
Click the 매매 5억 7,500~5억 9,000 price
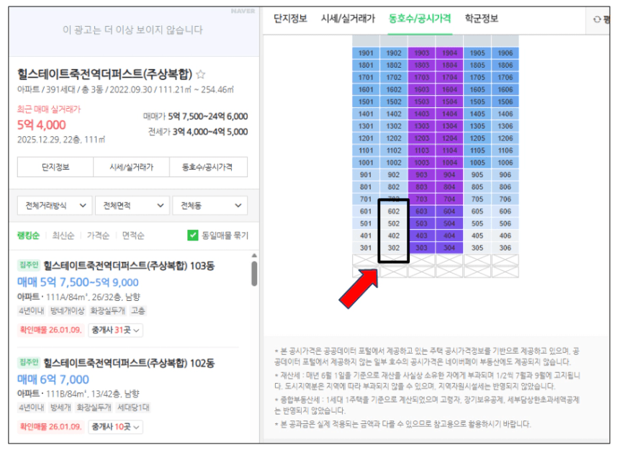78,282
